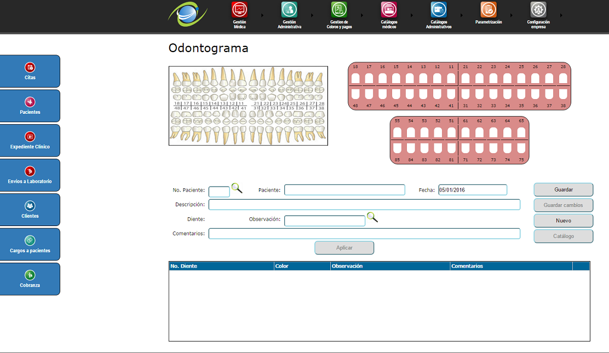This screenshot has width=609, height=353.
Task: Expand arrow next to Gestión Médica
Action: 262,15
